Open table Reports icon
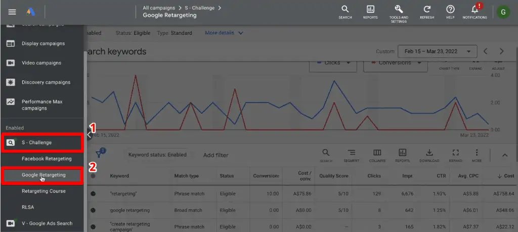This screenshot has height=232, width=518. [402, 155]
